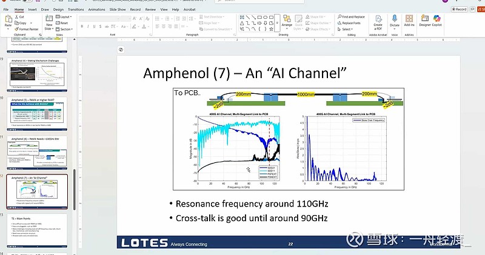
Task: Switch to the Design tab
Action: pyautogui.click(x=58, y=10)
